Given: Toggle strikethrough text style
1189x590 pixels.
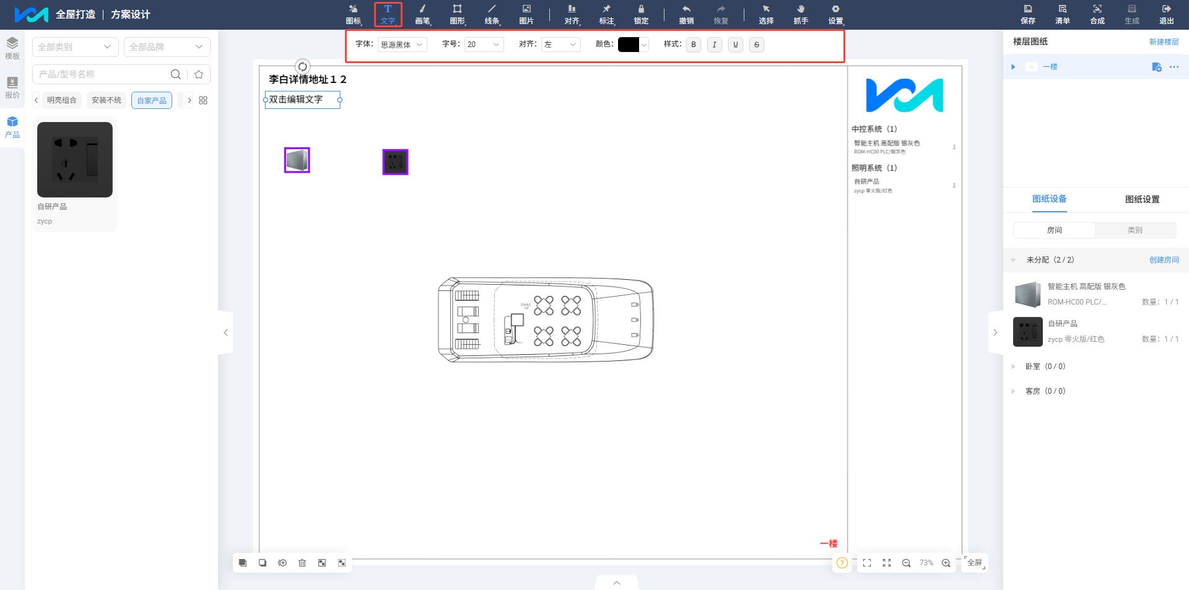Looking at the screenshot, I should click(757, 45).
